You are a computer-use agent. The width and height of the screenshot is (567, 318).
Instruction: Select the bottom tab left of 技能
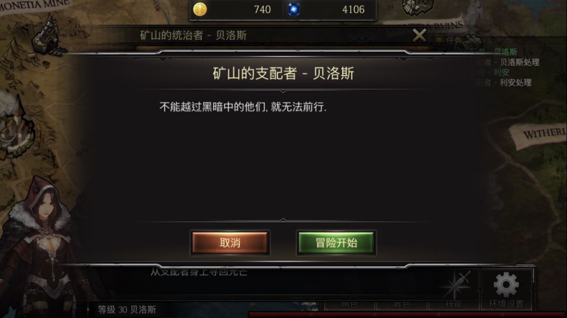(x=402, y=305)
